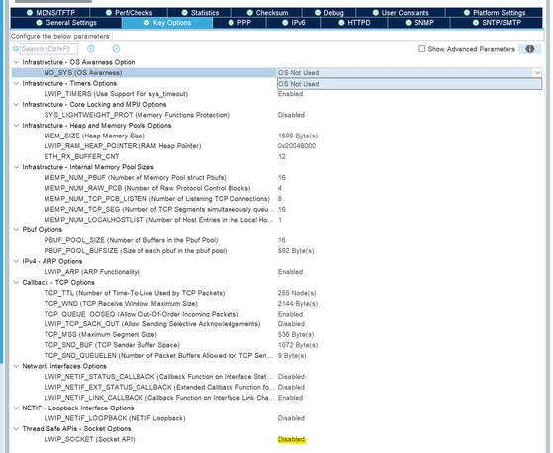Click Disabled value for LWIP_TCP_SACK_OUT
The width and height of the screenshot is (553, 453).
point(291,324)
